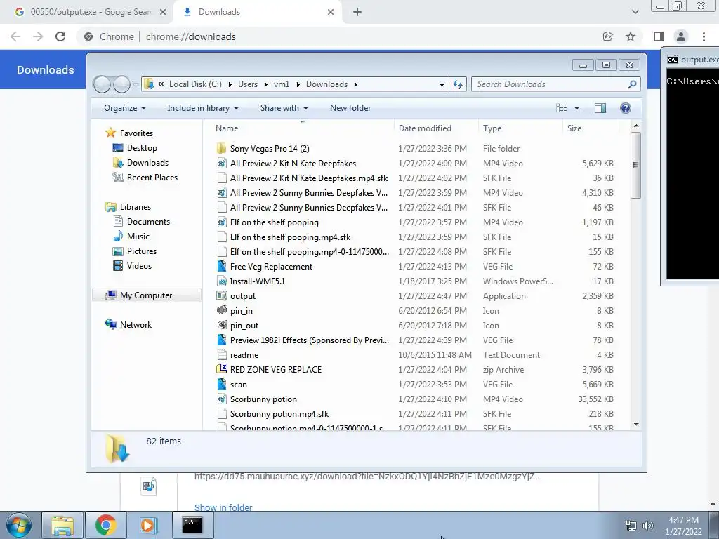Click the vm1 breadcrumb in address bar

[282, 84]
